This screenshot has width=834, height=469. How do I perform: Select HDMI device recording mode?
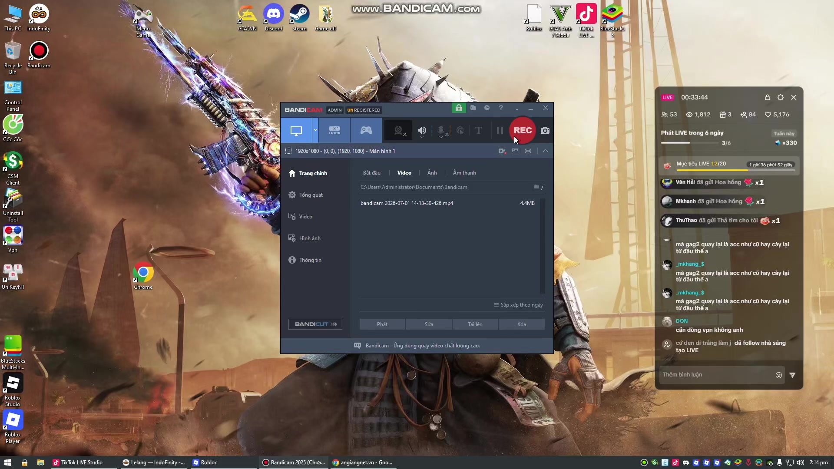point(334,130)
